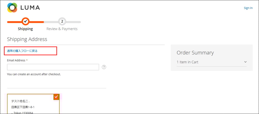Go to the Review & Payments step

(62, 29)
